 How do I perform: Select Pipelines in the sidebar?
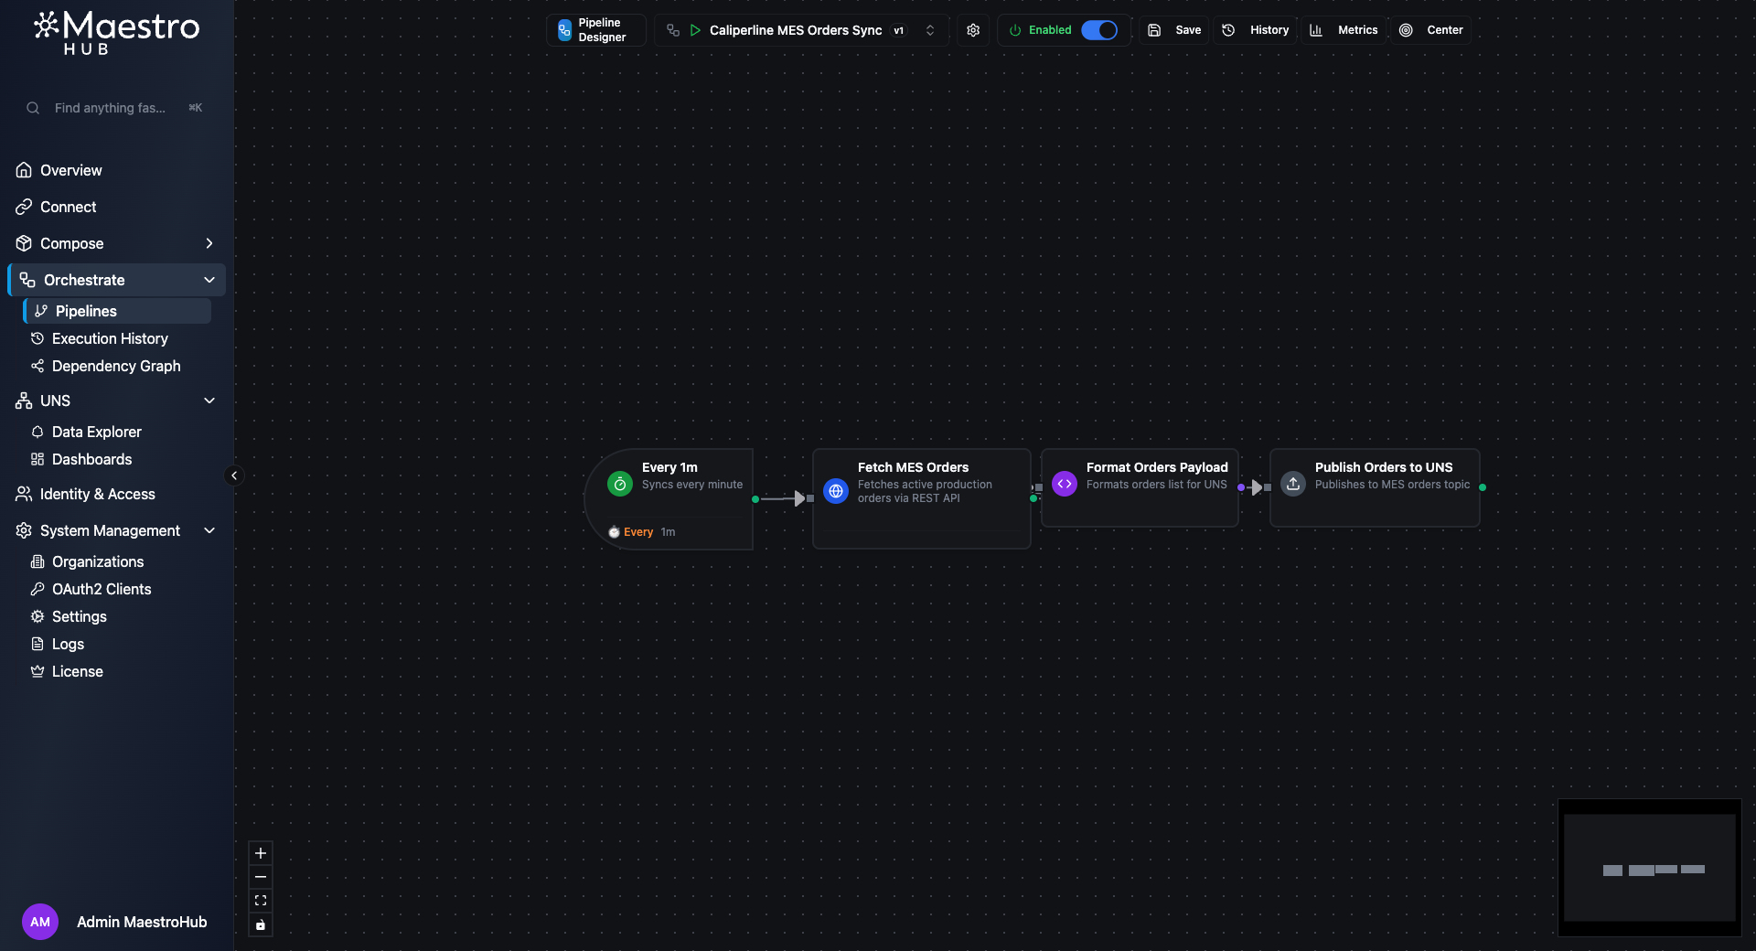click(x=86, y=311)
